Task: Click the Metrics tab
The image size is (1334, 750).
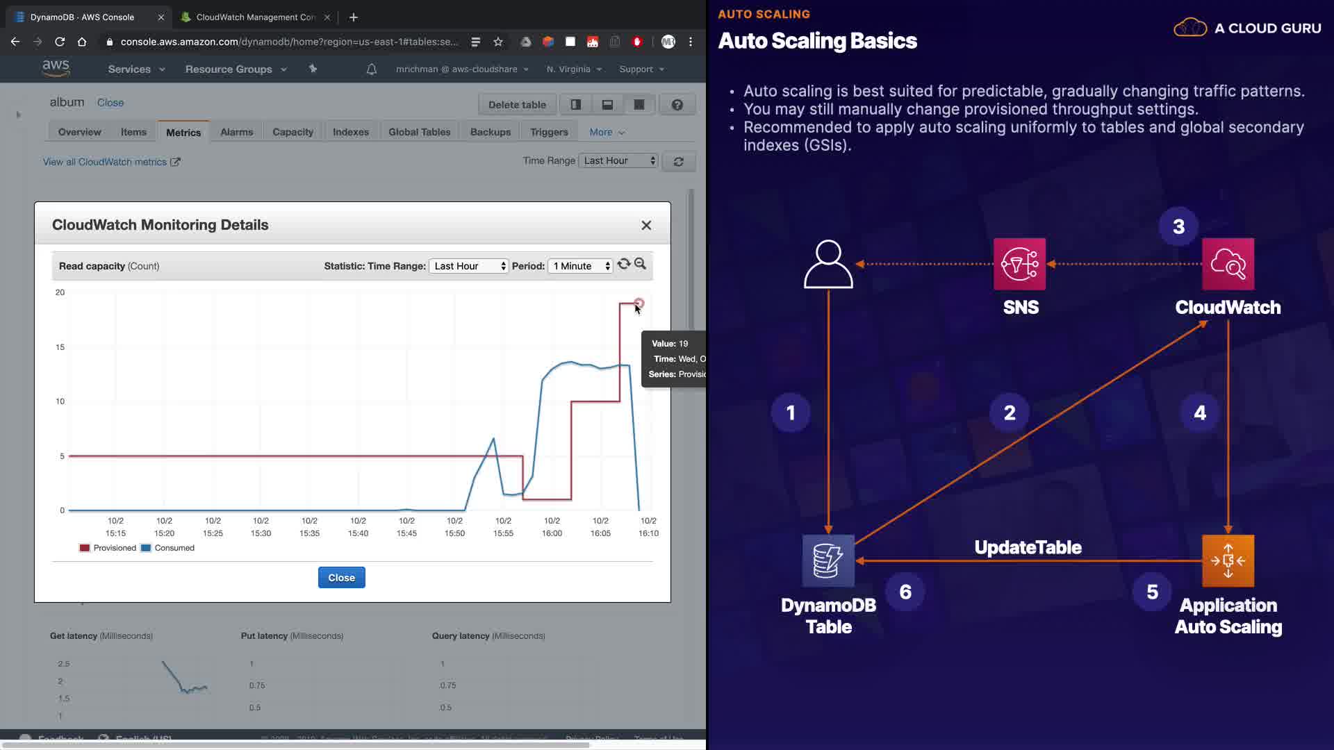Action: click(183, 132)
